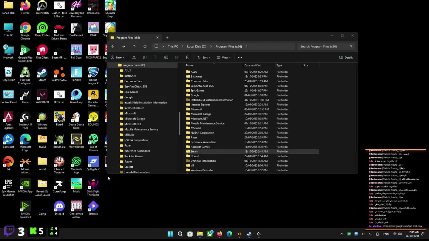Click the Cut scissors icon in Explorer toolbar

pyautogui.click(x=134, y=57)
